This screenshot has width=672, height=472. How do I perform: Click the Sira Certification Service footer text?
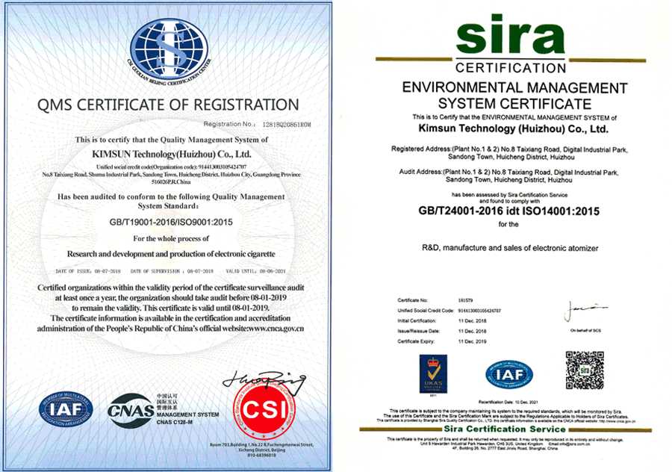tap(505, 429)
